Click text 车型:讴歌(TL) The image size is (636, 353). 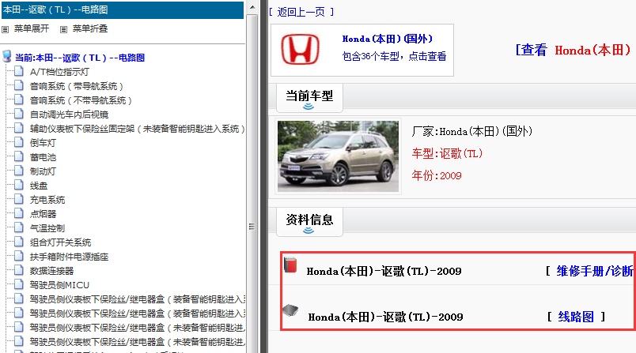[x=447, y=153]
